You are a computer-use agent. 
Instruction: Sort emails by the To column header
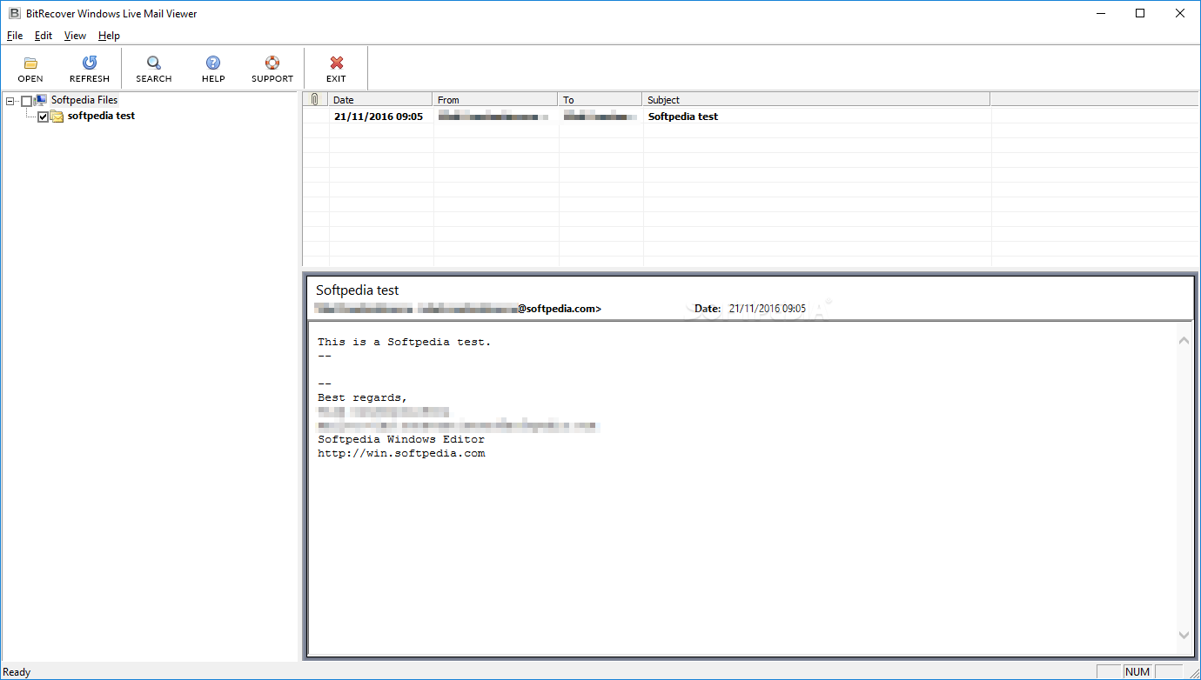click(600, 99)
